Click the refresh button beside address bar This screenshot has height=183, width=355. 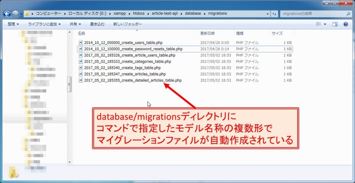pos(275,14)
